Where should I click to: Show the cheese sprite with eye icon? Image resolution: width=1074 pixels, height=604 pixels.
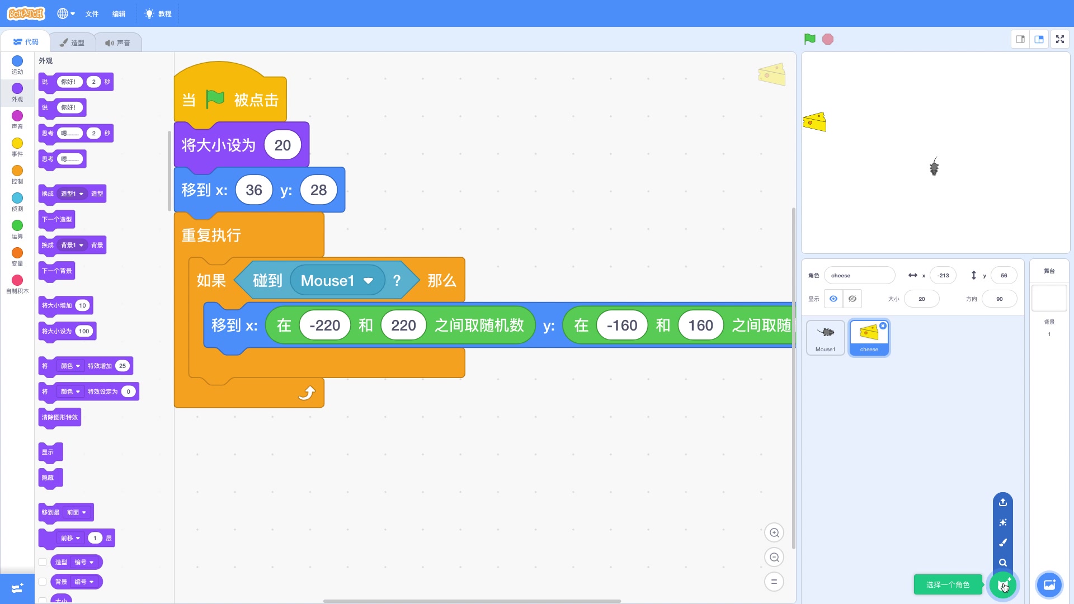pyautogui.click(x=833, y=299)
